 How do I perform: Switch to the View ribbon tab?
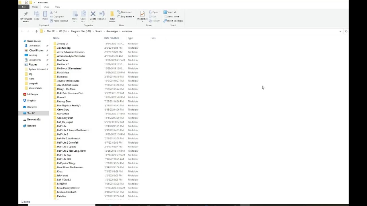[x=58, y=7]
